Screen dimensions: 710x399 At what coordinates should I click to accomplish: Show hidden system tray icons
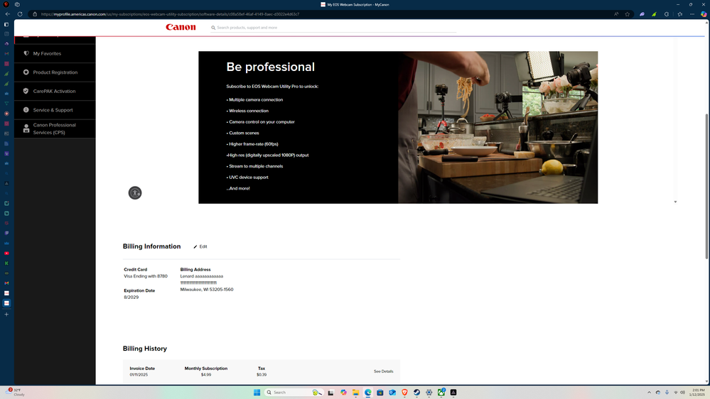click(649, 392)
